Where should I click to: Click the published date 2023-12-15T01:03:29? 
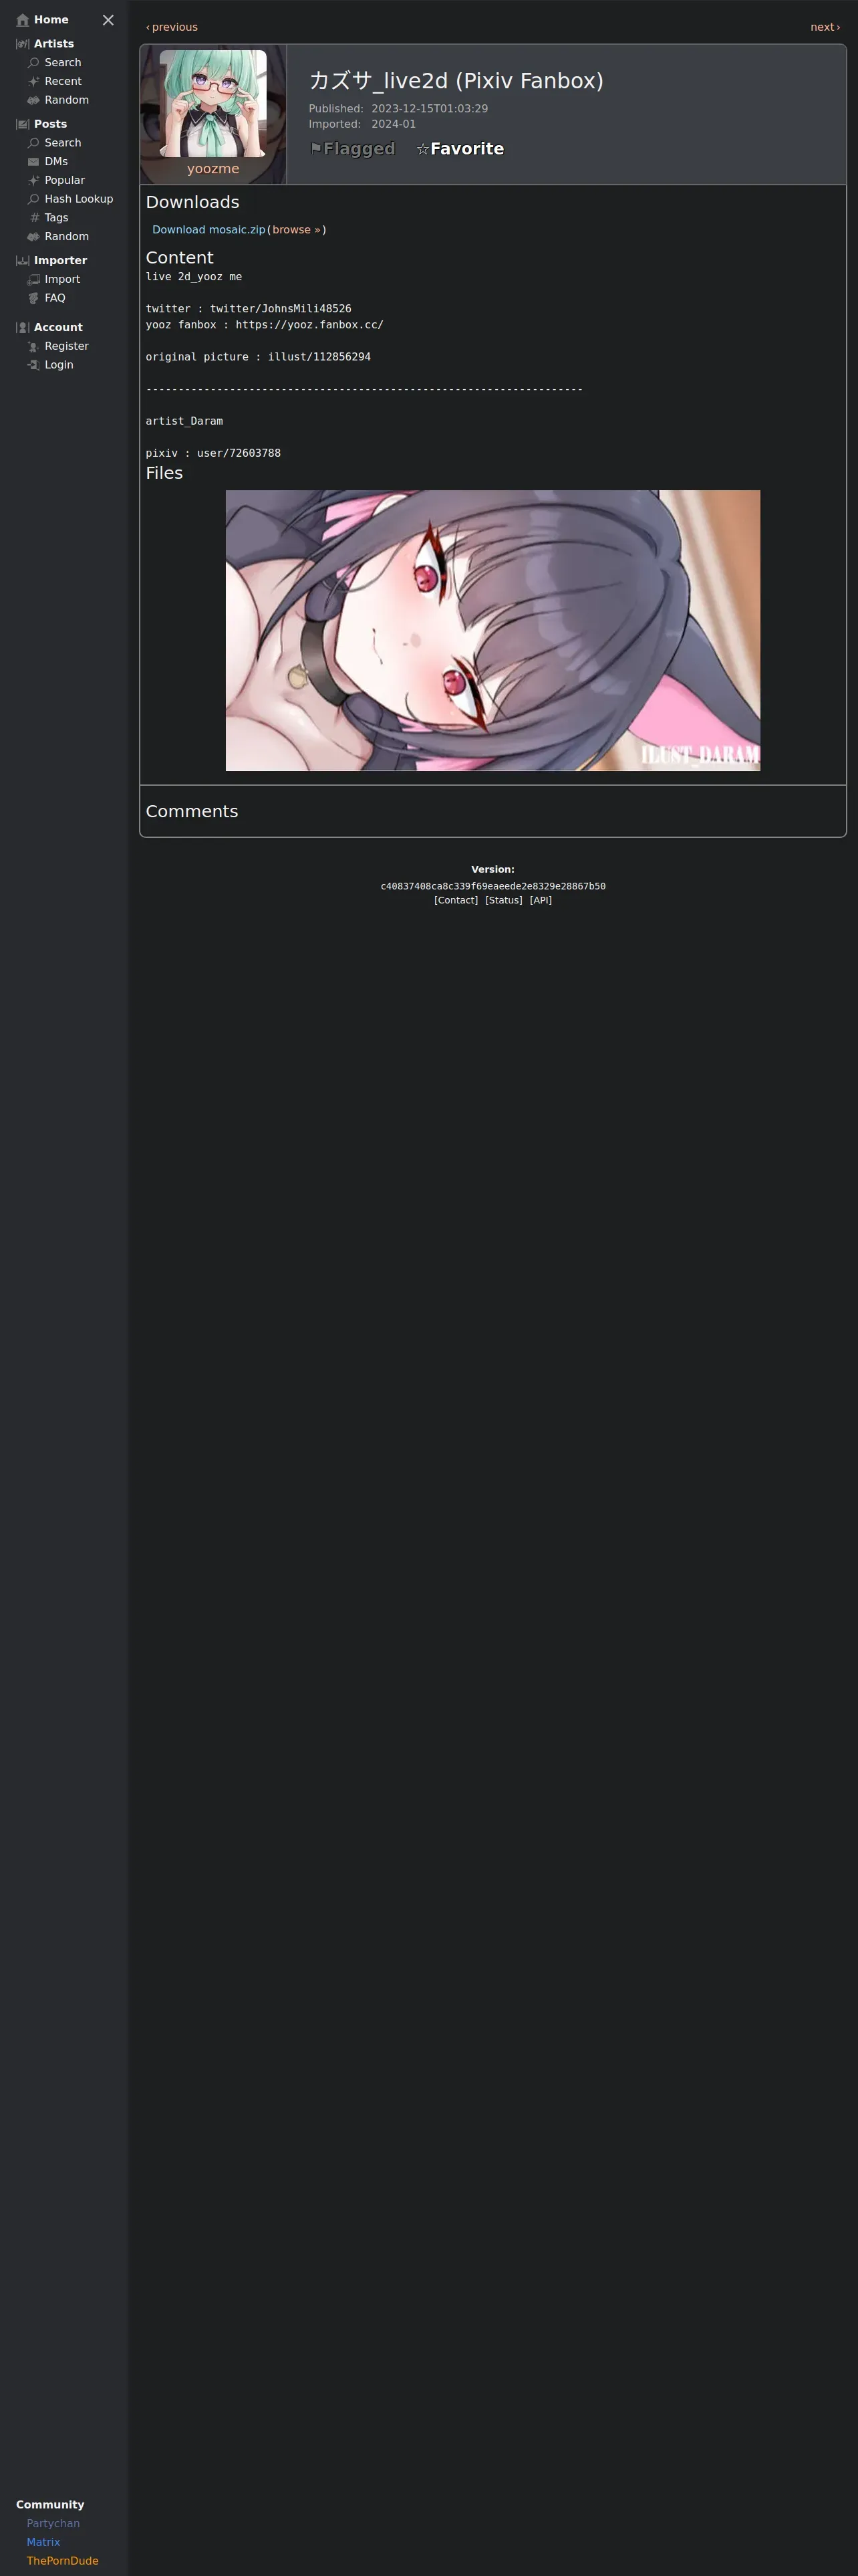430,109
